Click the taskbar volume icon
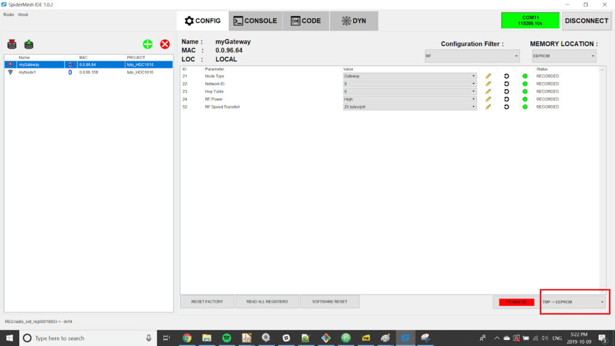Image resolution: width=615 pixels, height=346 pixels. 545,338
